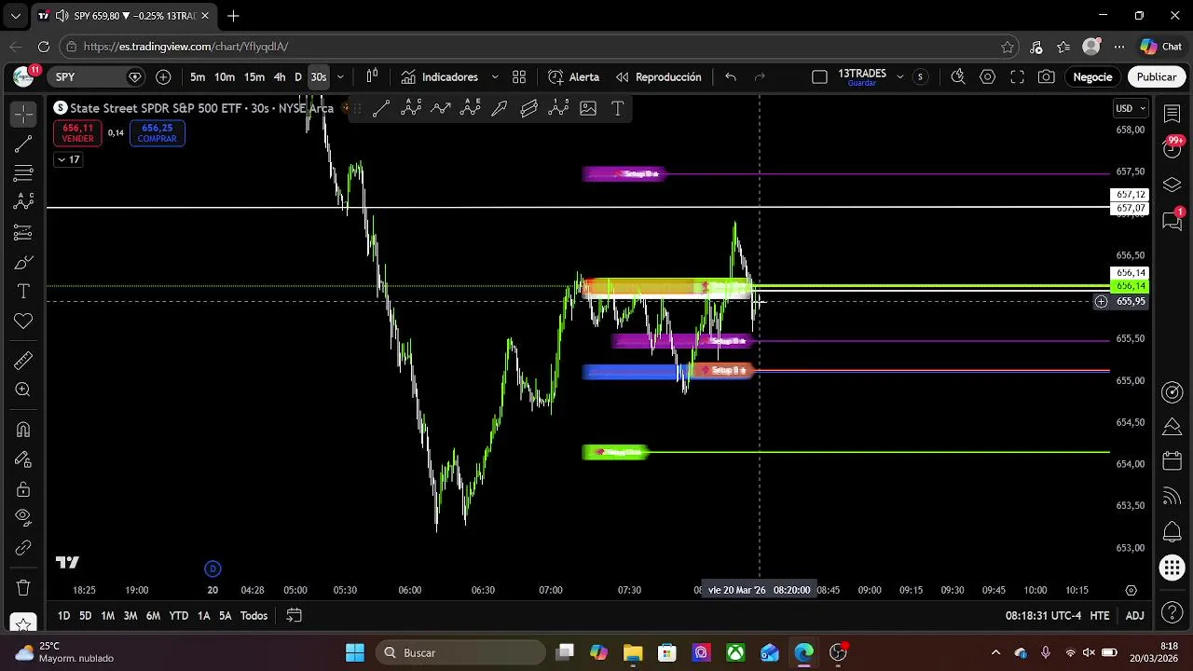Select the ruler measure tool
This screenshot has width=1193, height=671.
(x=23, y=361)
